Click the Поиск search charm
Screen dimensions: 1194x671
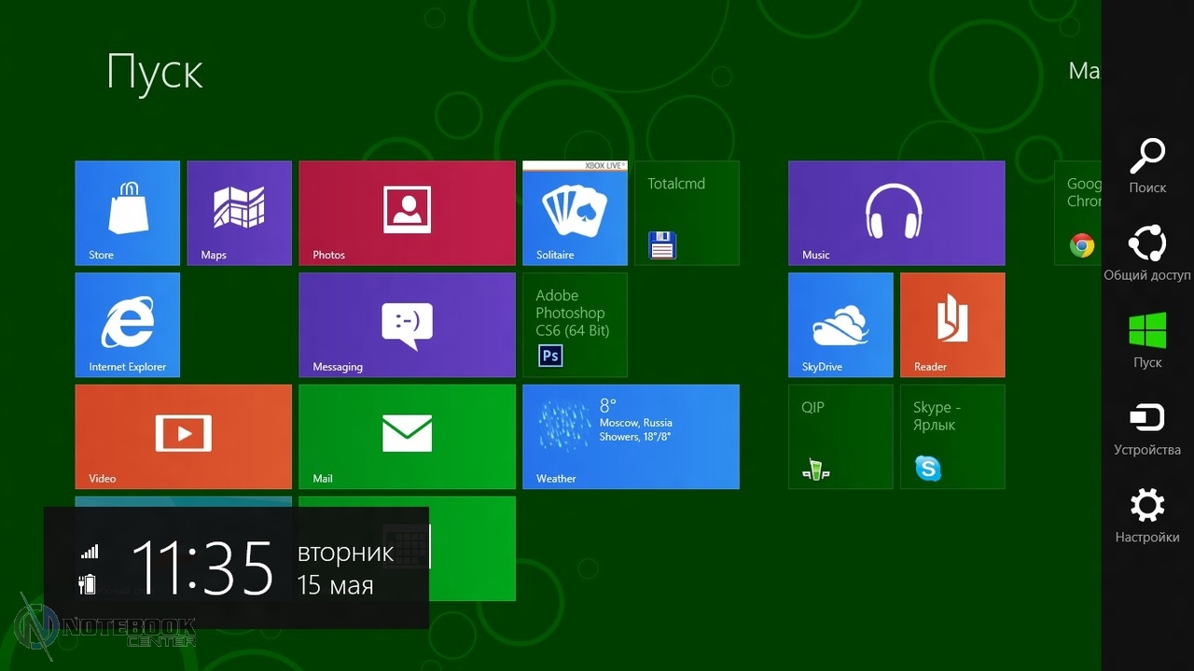pos(1146,166)
